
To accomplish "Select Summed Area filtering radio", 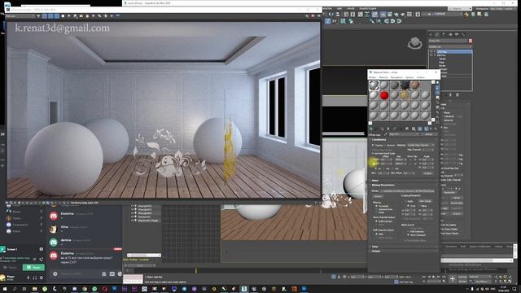I will [x=376, y=210].
